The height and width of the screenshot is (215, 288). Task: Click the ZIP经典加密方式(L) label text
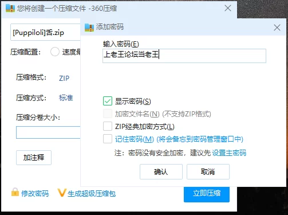(145, 127)
